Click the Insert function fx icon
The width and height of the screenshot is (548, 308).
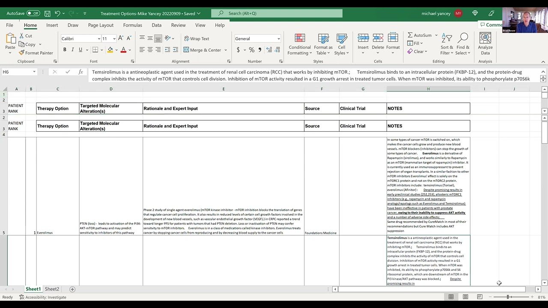80,72
